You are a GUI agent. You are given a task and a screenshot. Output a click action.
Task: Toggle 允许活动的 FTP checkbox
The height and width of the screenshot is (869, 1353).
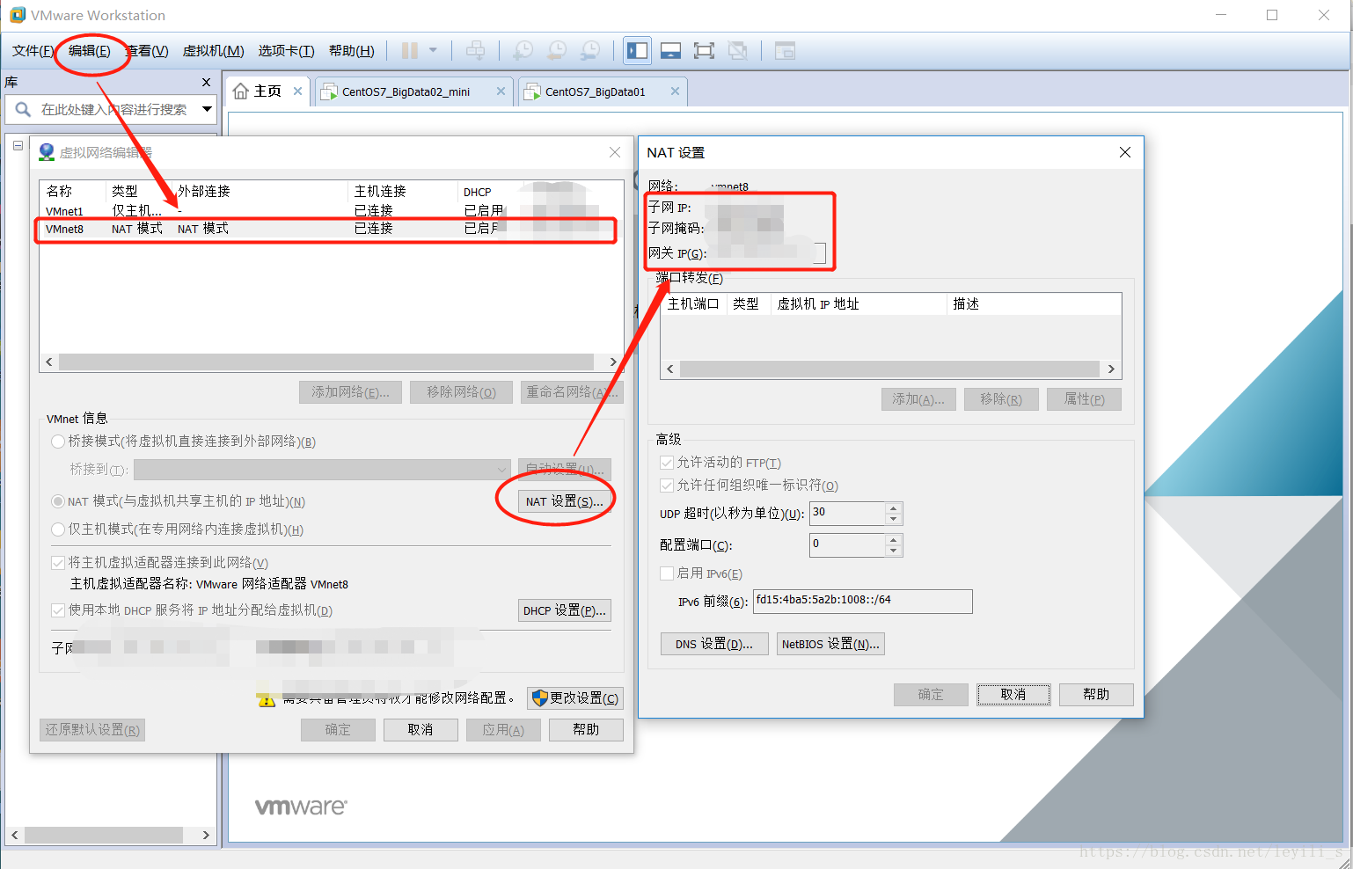[667, 463]
